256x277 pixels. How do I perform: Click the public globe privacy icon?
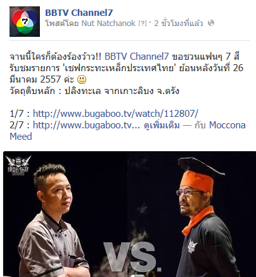[x=211, y=23]
